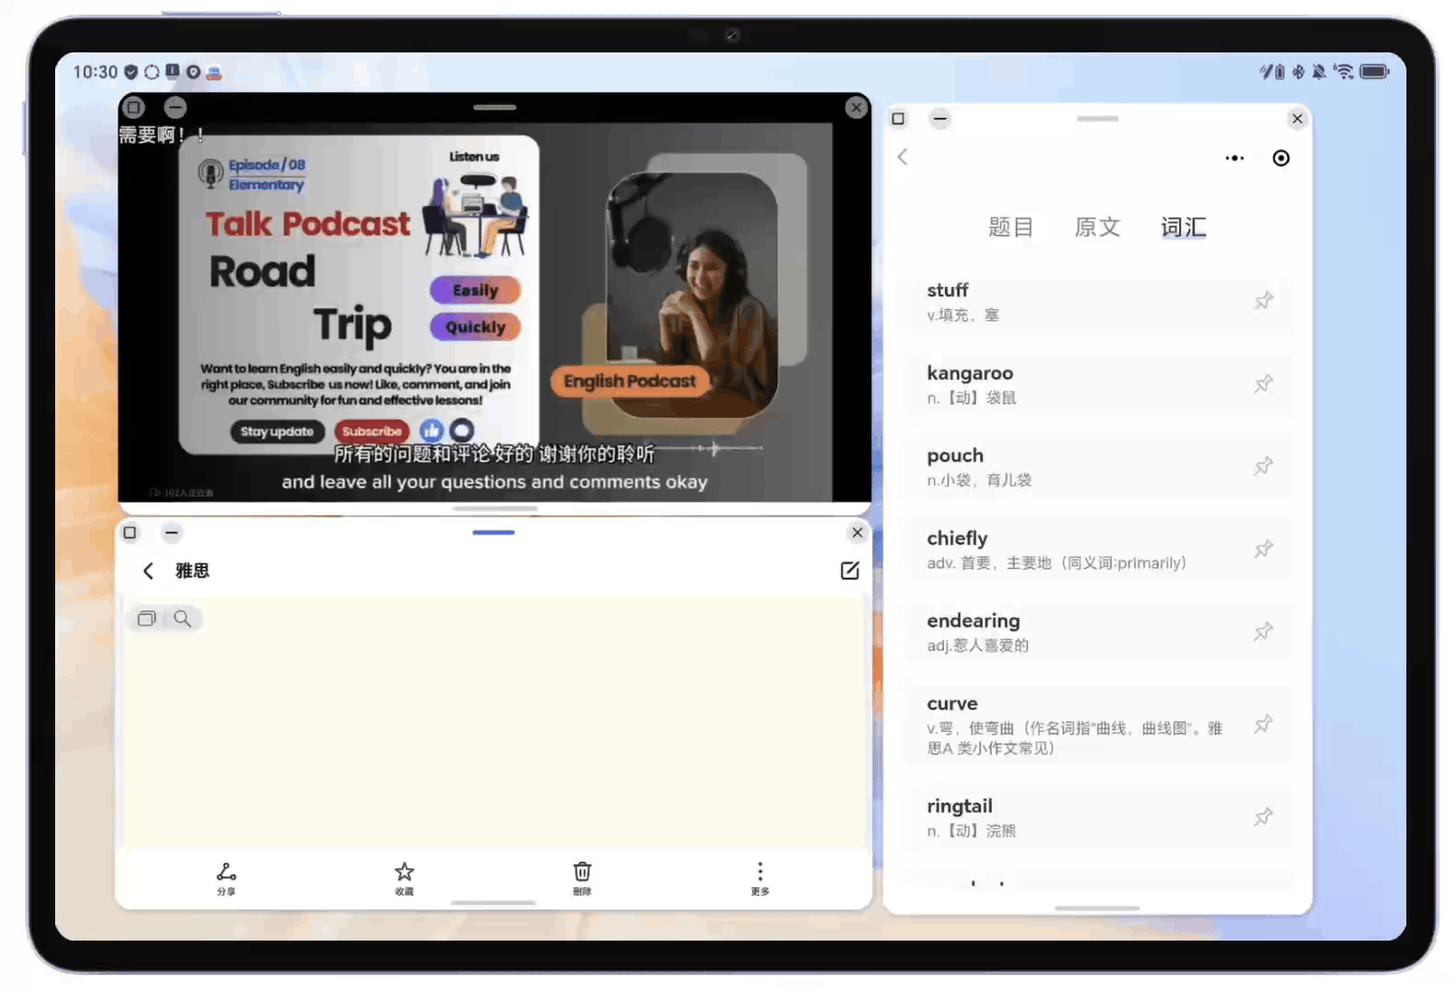The image size is (1456, 993).
Task: Click the drag handle atop notes window
Action: tap(494, 532)
